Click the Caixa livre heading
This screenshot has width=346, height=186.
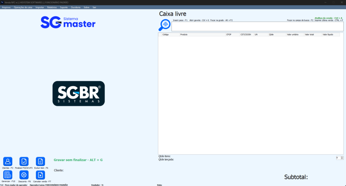(173, 14)
